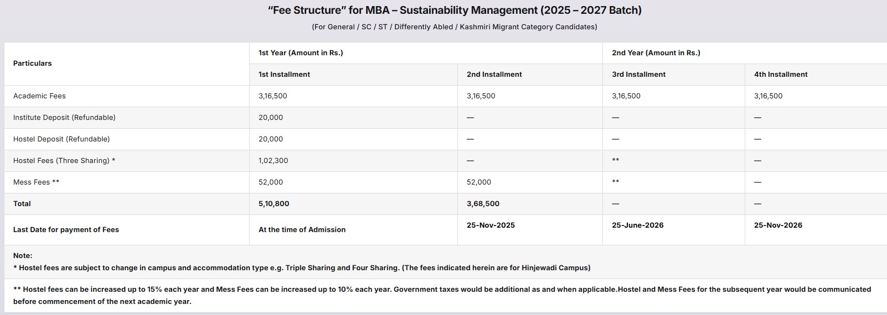887x315 pixels.
Task: Click the Particulars column header
Action: coord(32,64)
